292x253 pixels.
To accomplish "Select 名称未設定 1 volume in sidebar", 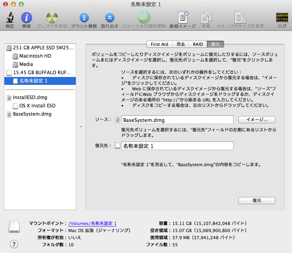I will point(40,81).
